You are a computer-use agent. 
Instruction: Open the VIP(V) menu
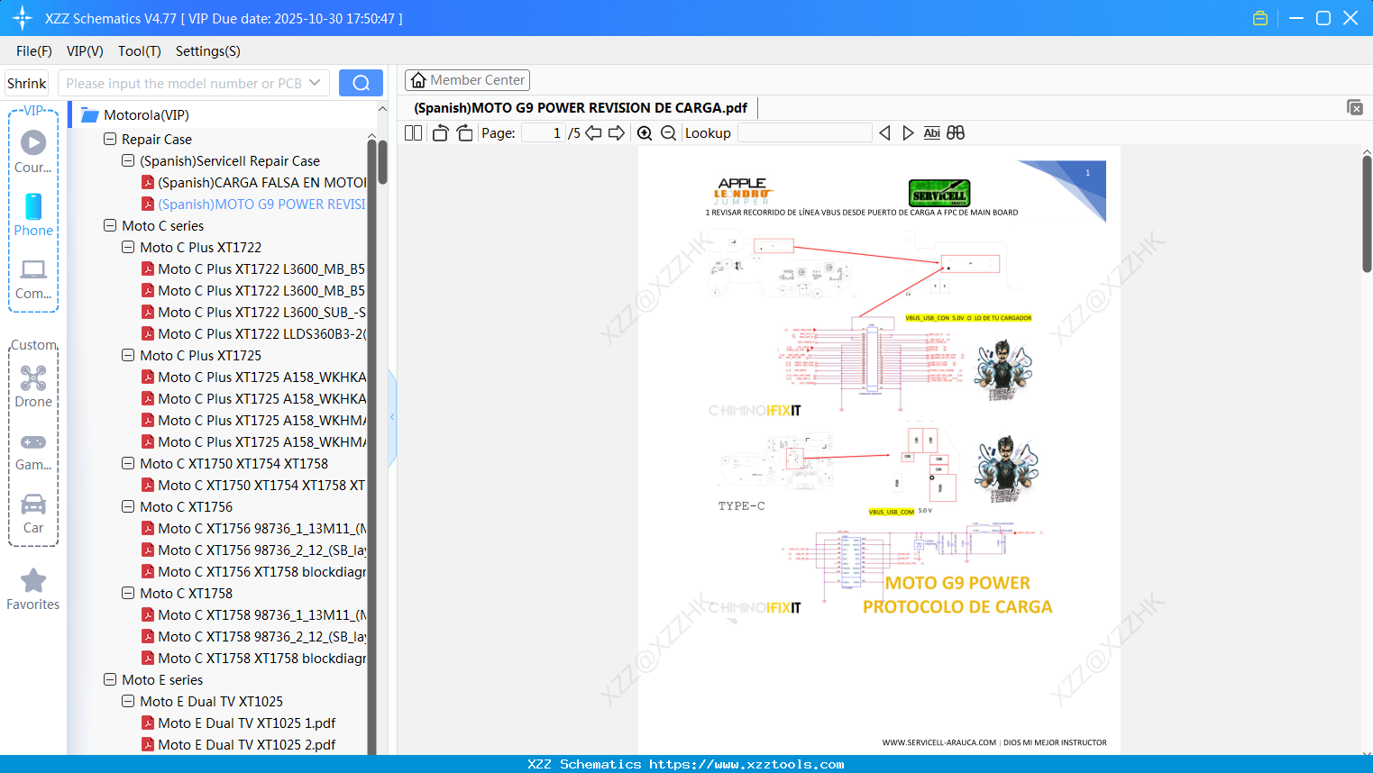[85, 51]
